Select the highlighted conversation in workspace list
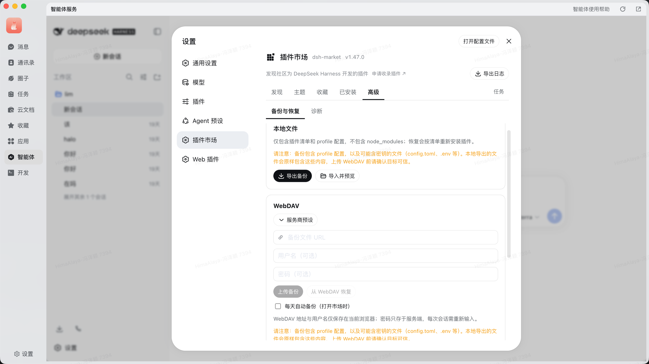Viewport: 649px width, 364px height. pyautogui.click(x=108, y=109)
